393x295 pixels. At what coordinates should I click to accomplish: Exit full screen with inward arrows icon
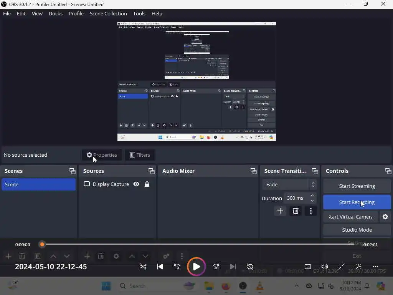point(341,267)
